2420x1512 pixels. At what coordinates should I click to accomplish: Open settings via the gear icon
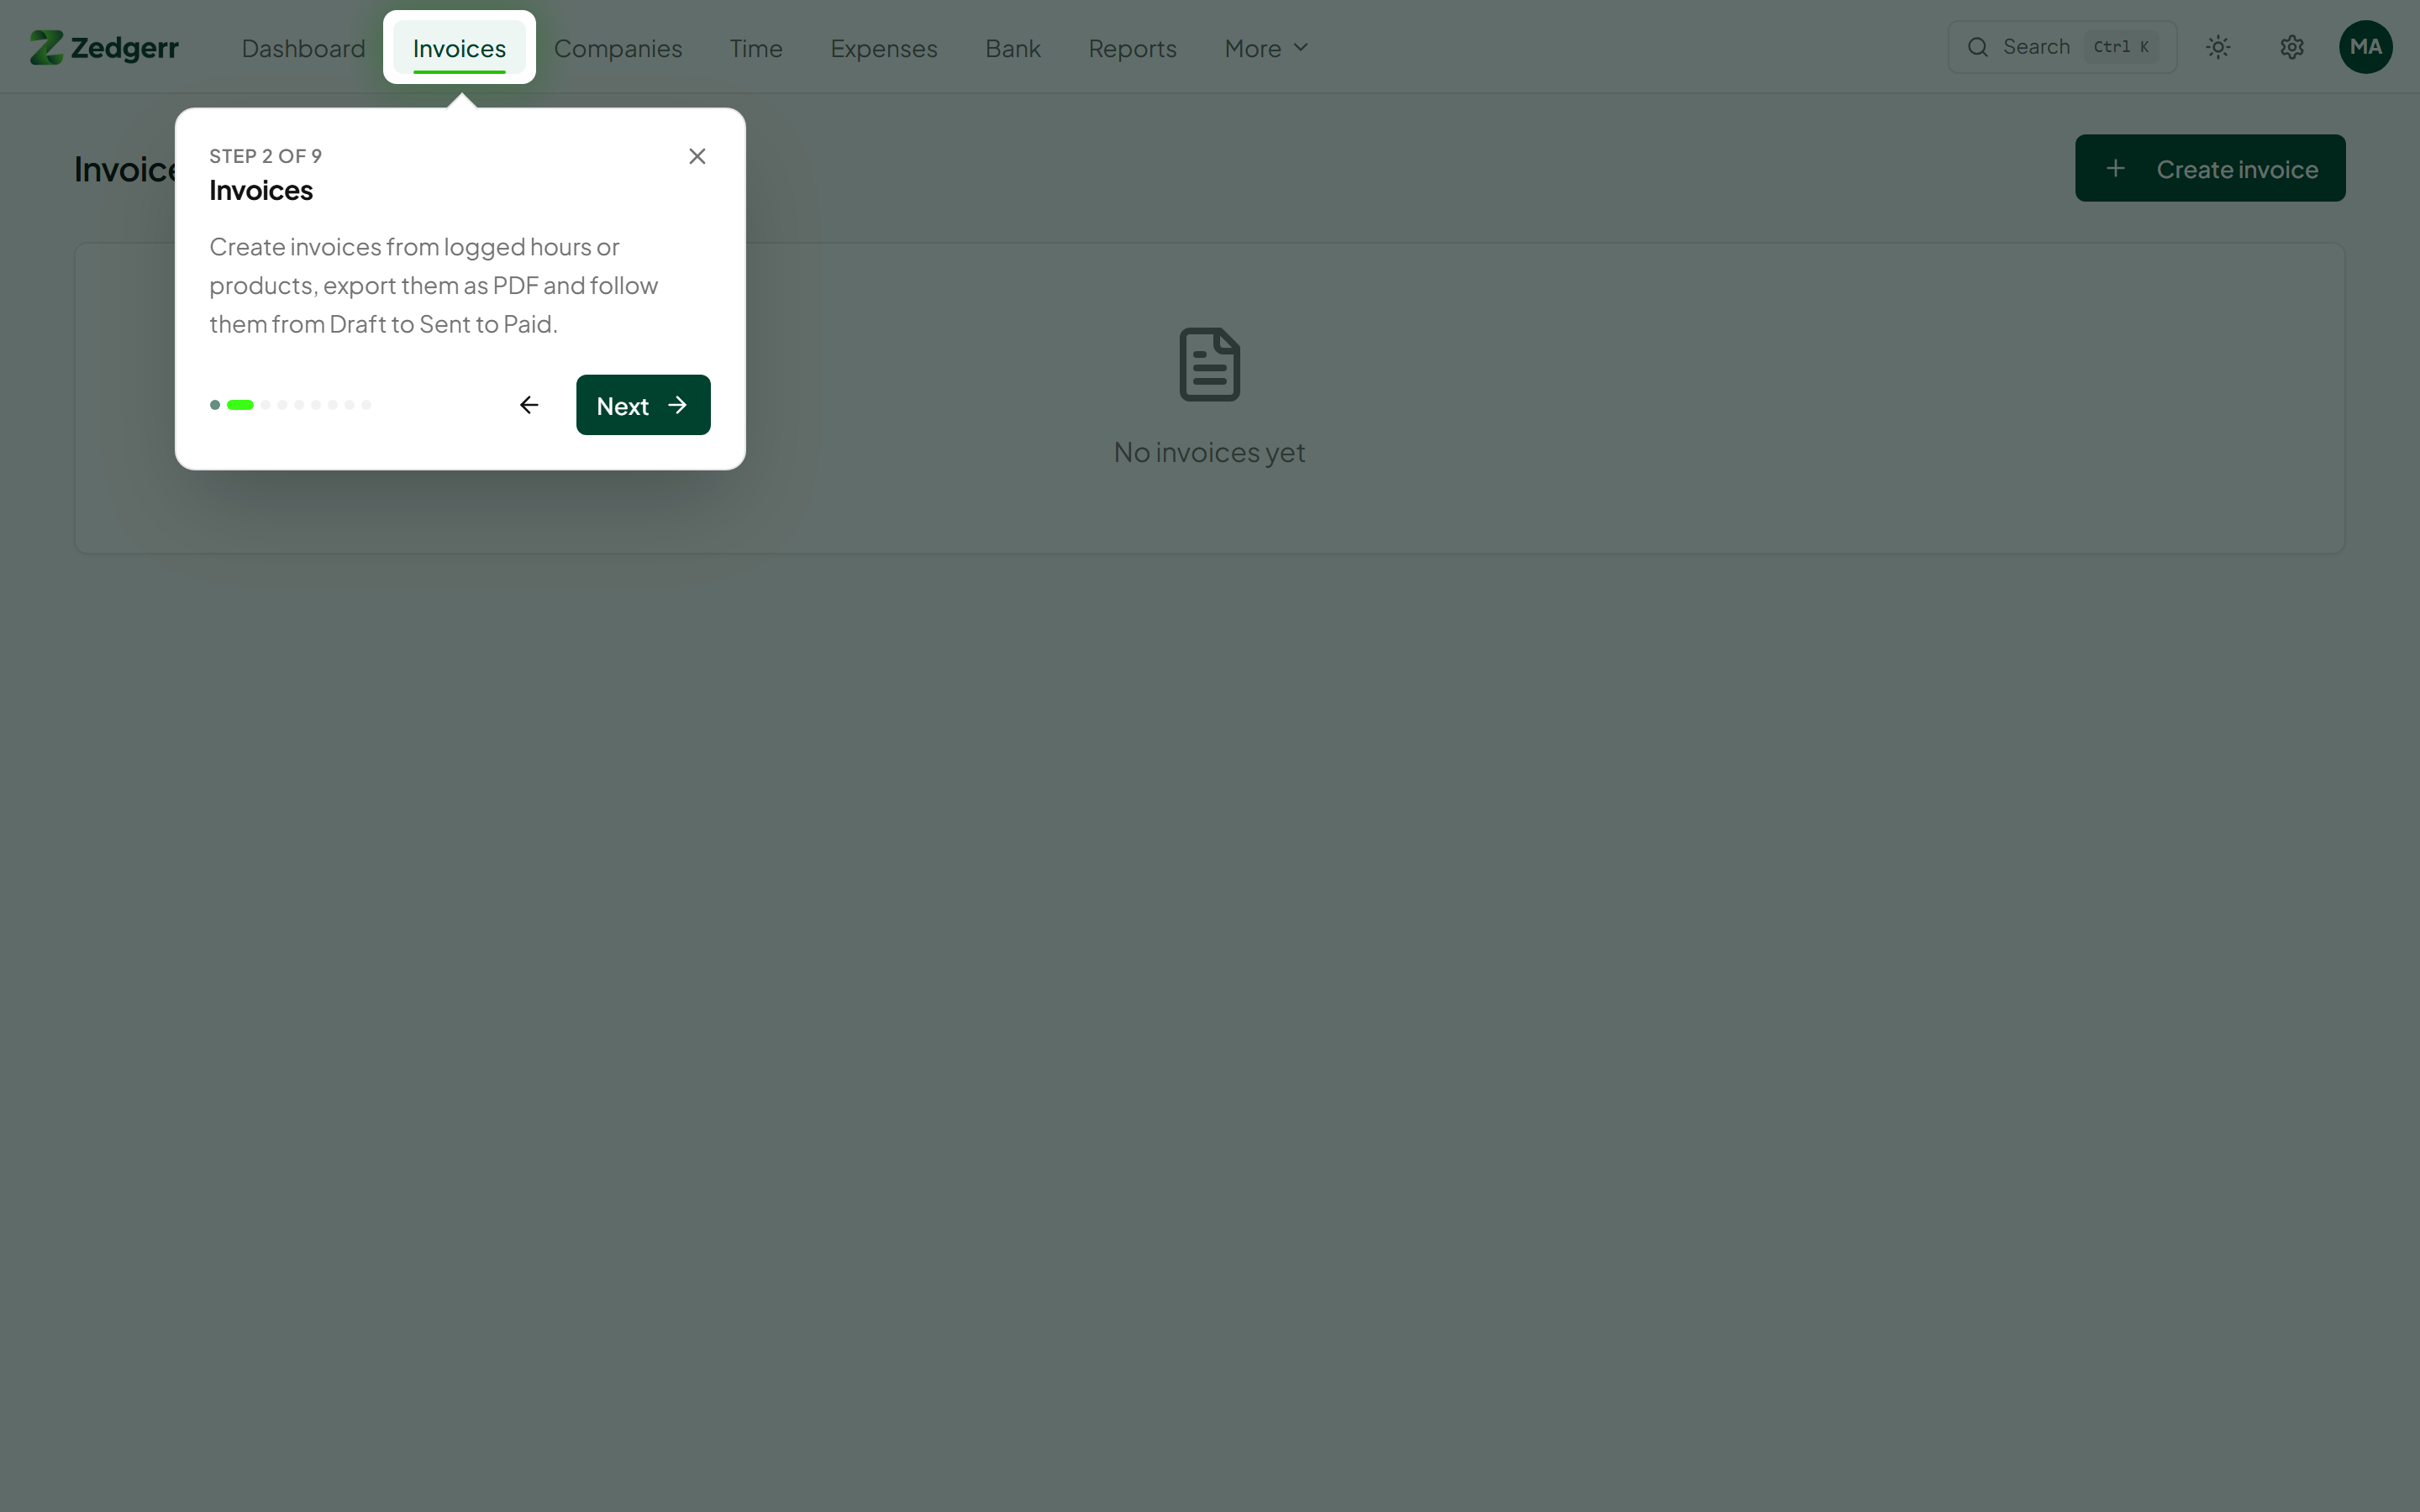(x=2292, y=47)
